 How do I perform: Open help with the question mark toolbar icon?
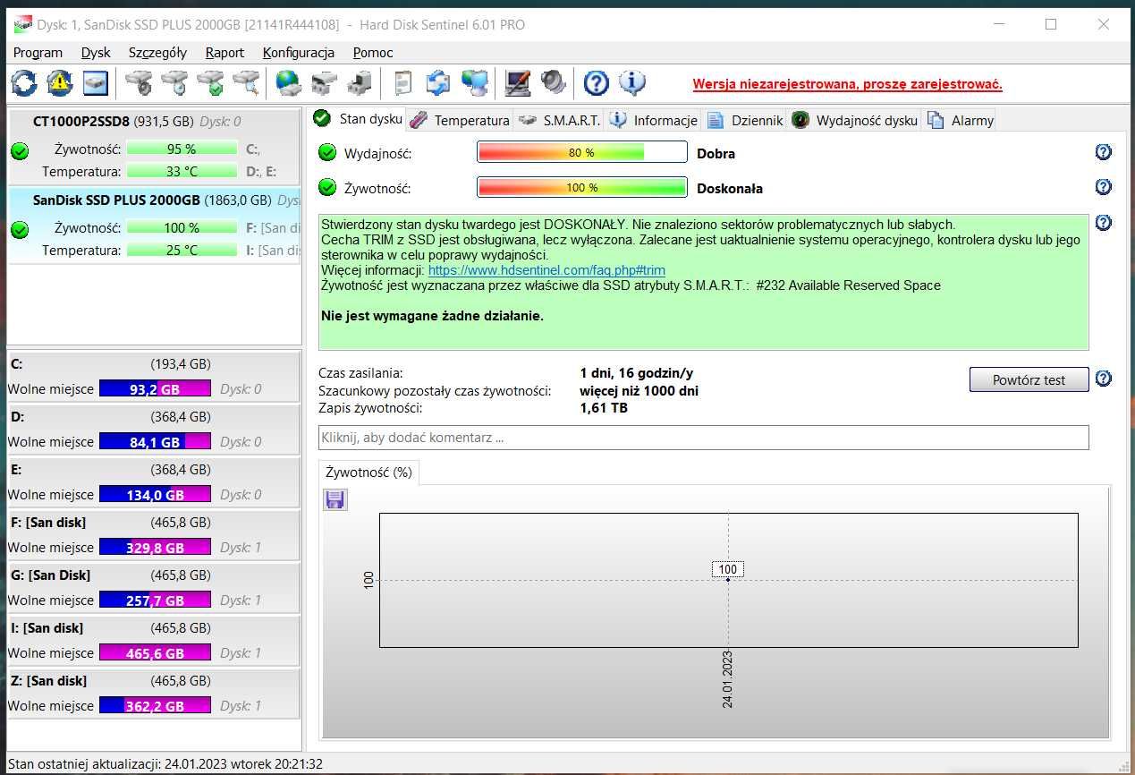(597, 84)
